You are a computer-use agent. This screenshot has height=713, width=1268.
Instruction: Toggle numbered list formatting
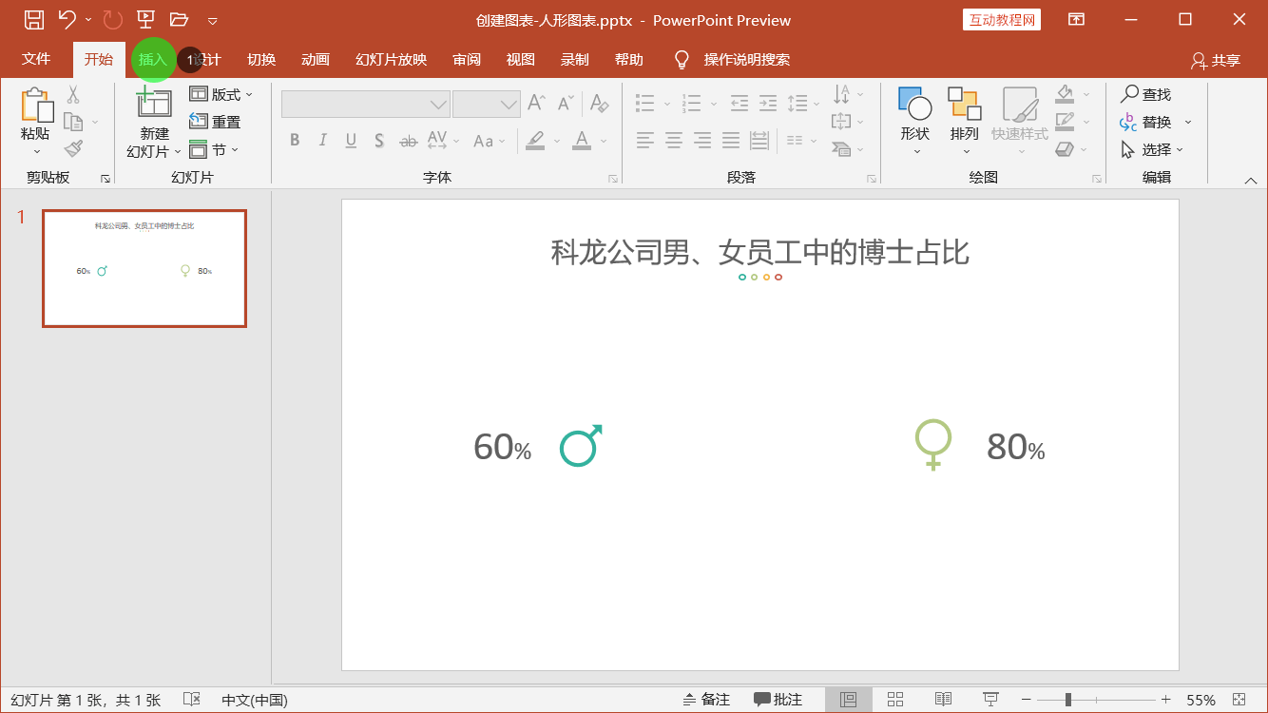(x=692, y=103)
